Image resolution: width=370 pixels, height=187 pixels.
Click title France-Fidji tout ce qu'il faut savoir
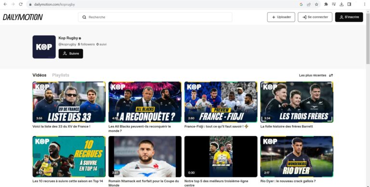(x=216, y=126)
